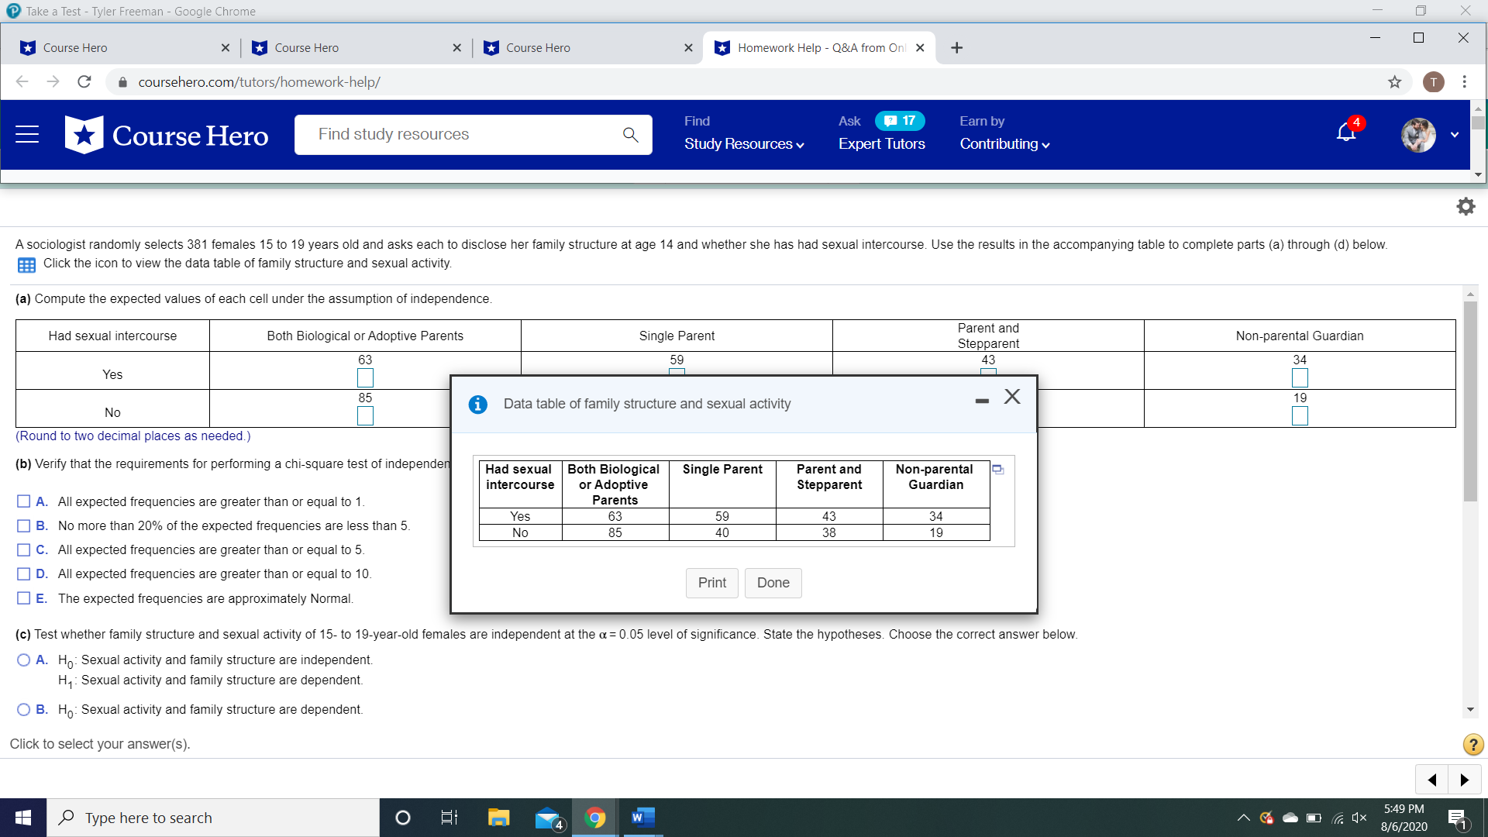Open Ask Expert Tutors menu item
Viewport: 1488px width, 837px height.
click(881, 144)
